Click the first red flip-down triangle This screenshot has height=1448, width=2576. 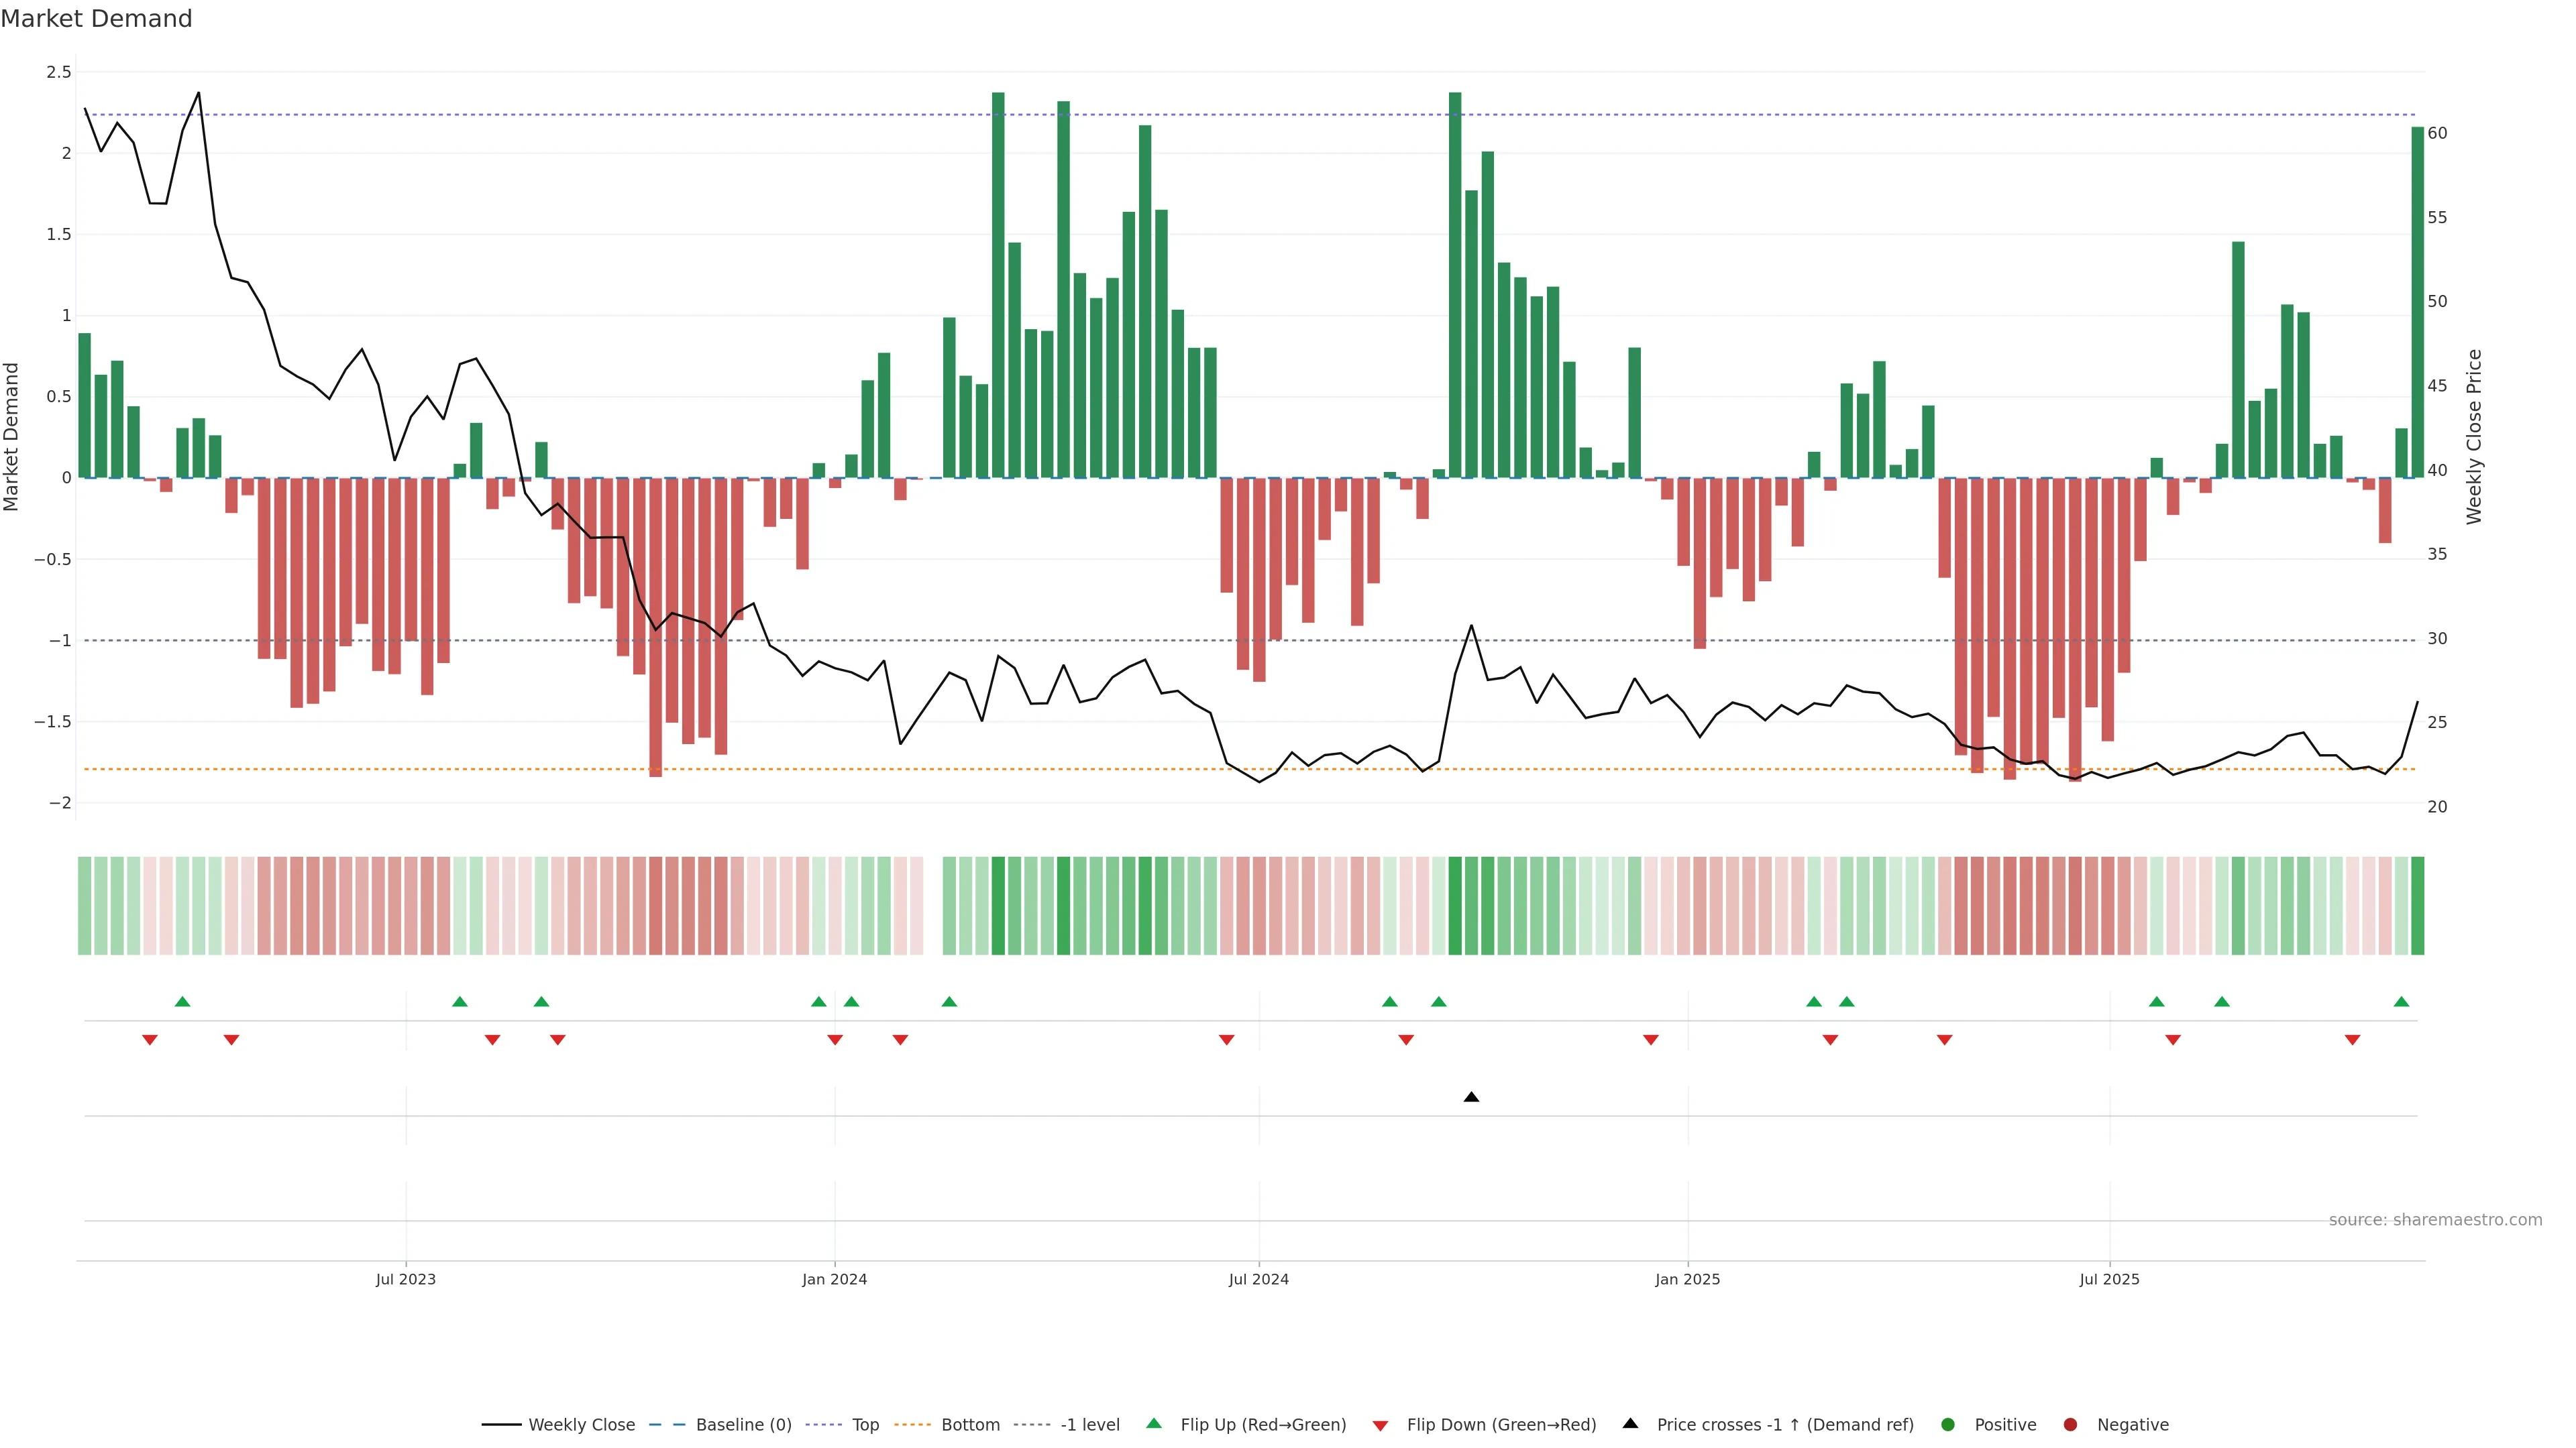point(150,1040)
